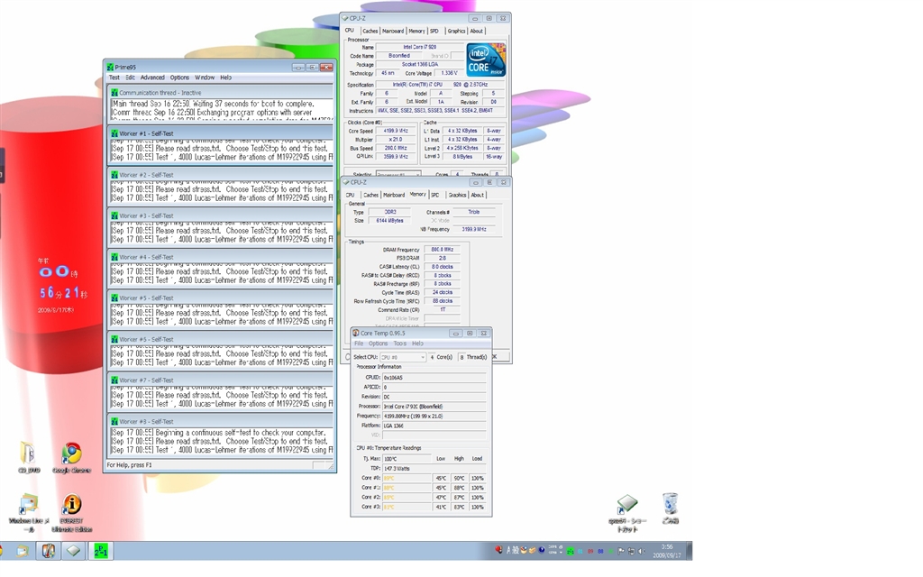Click the Memory Size field 6144 MBytes
Image resolution: width=923 pixels, height=577 pixels.
[389, 221]
